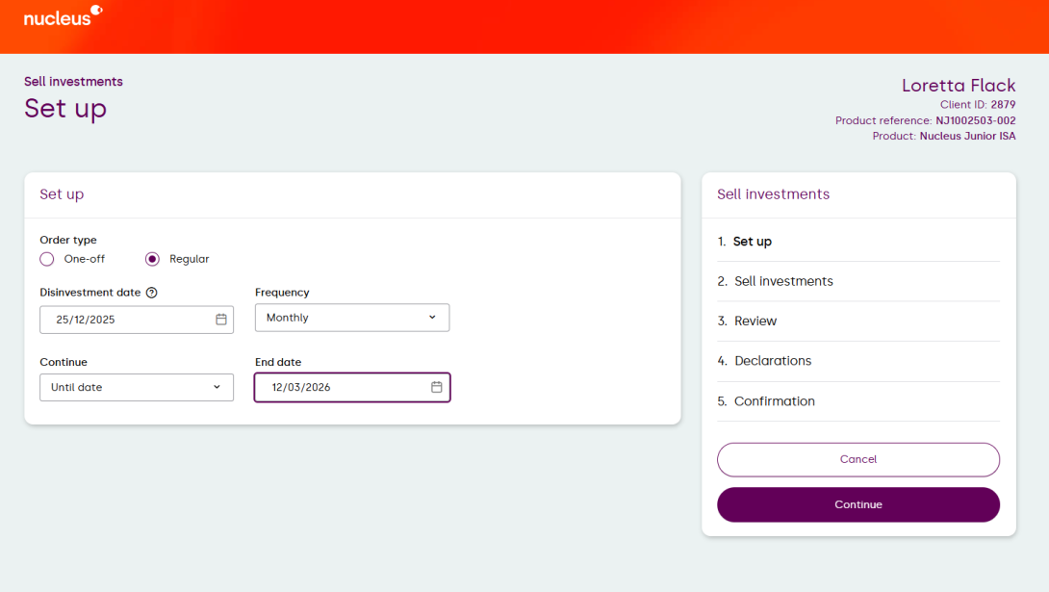Click the purple Continue button

[x=857, y=504]
